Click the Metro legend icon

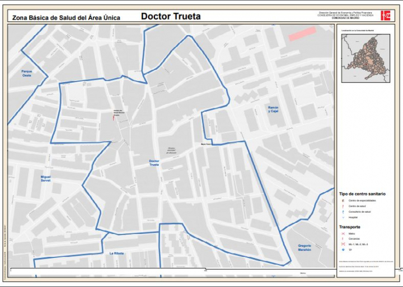(x=343, y=233)
